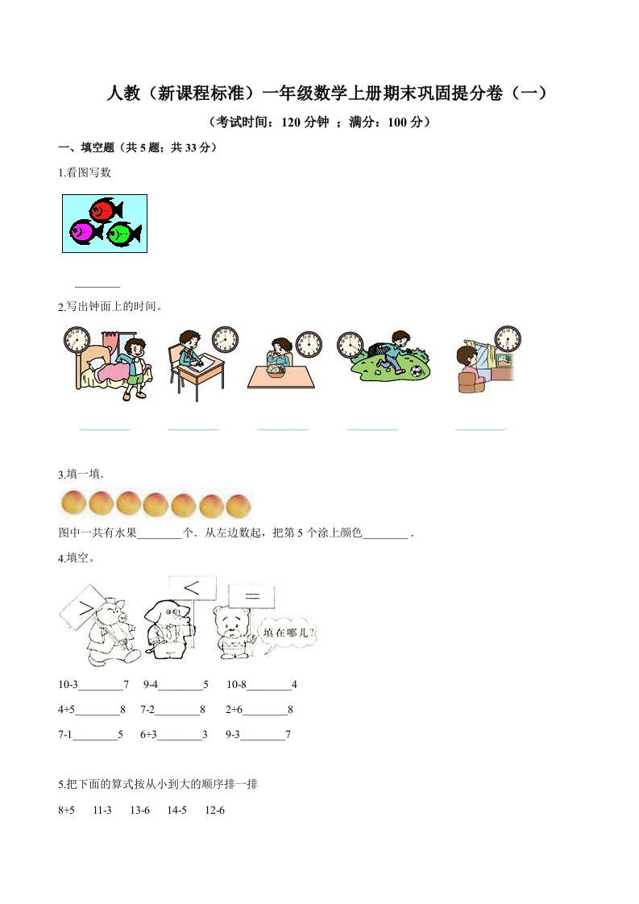Click the expression 14-5 in question 5

[x=177, y=810]
